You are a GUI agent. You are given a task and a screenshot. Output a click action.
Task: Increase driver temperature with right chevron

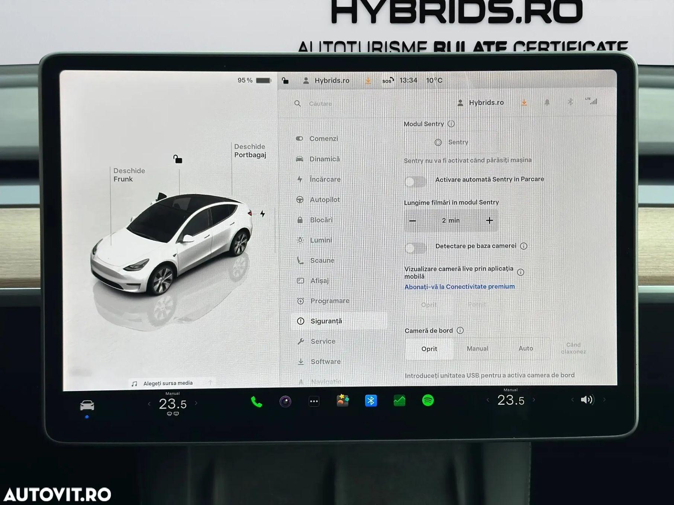pos(196,403)
